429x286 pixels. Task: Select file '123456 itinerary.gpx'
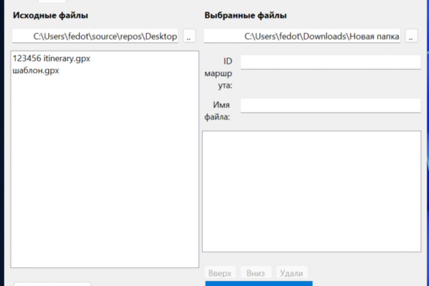(x=51, y=59)
